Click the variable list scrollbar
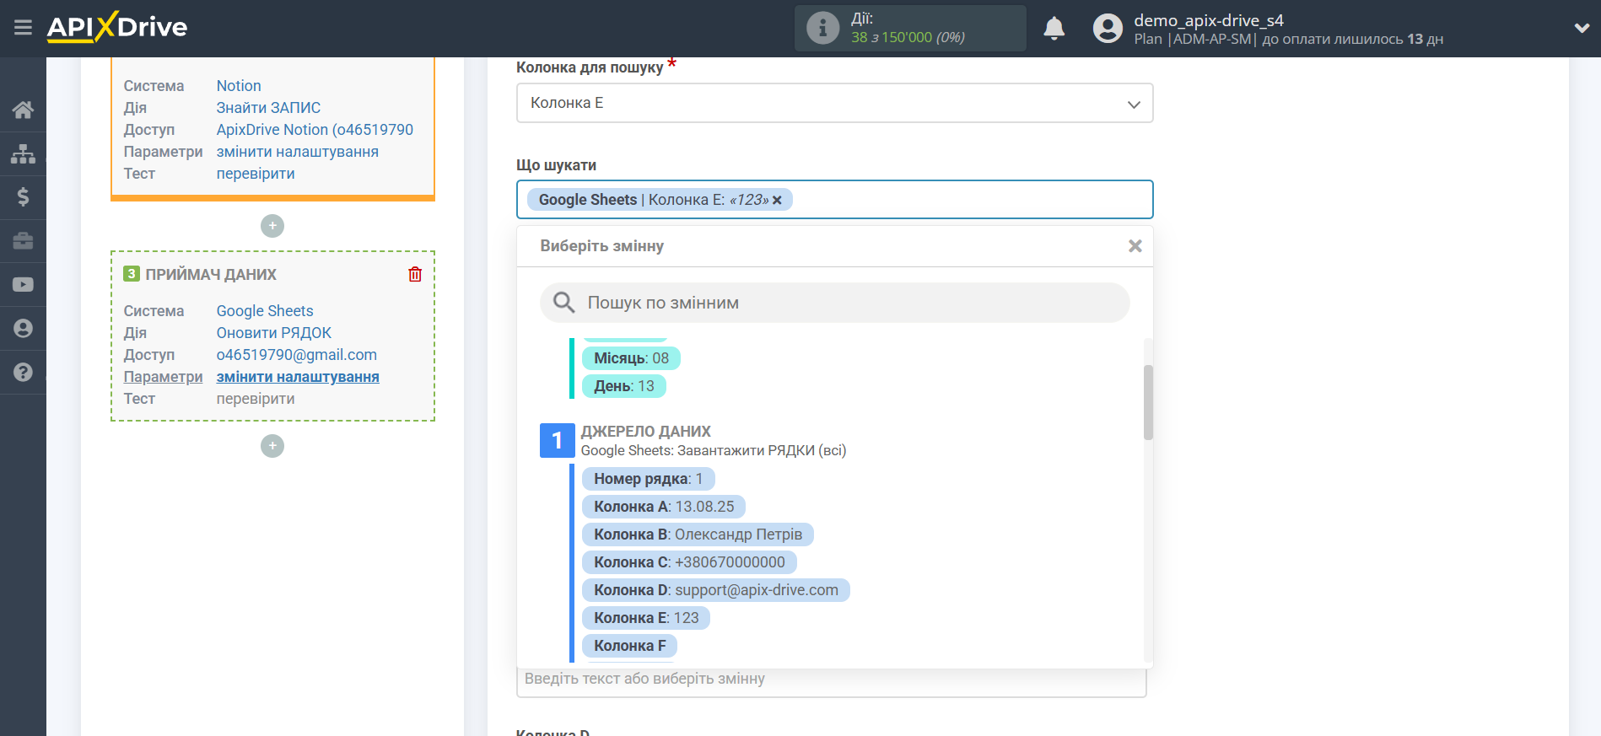Viewport: 1601px width, 736px height. (x=1148, y=402)
